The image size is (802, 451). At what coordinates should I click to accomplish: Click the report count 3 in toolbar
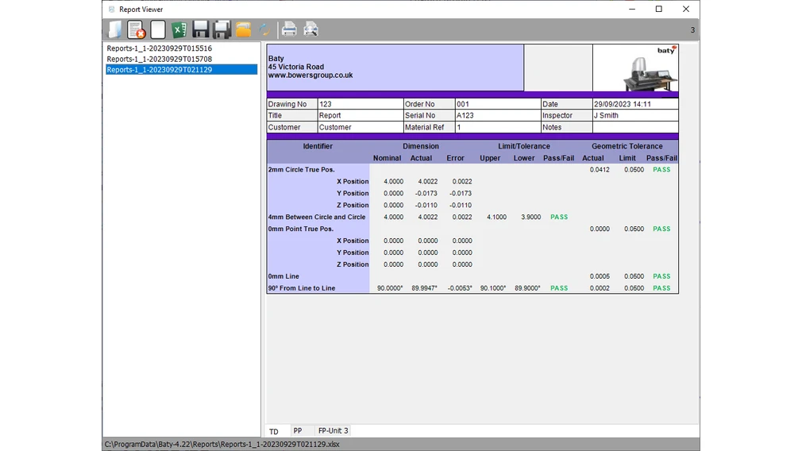(692, 30)
